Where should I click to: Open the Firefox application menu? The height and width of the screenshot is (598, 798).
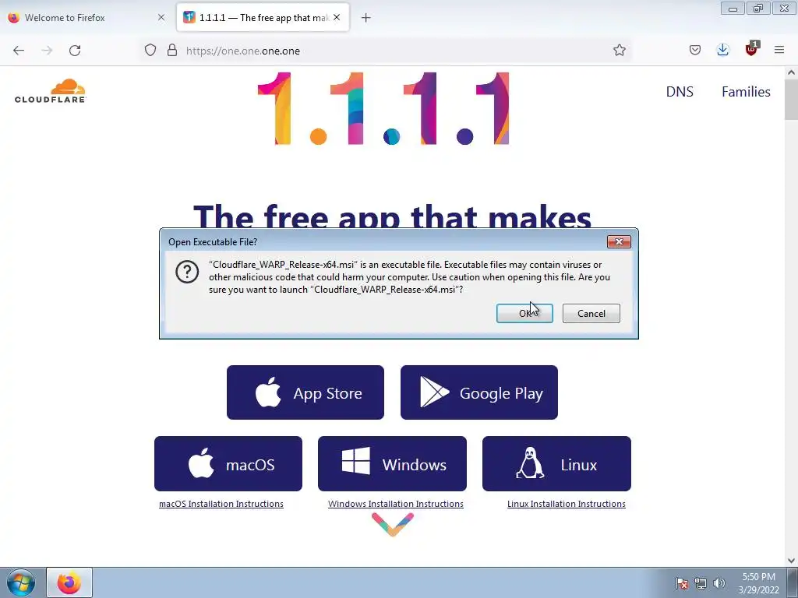click(779, 51)
